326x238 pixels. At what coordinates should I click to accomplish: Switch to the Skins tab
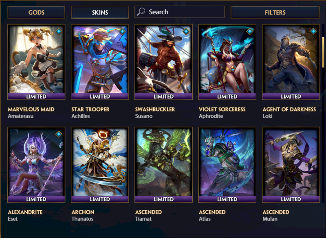click(x=100, y=12)
